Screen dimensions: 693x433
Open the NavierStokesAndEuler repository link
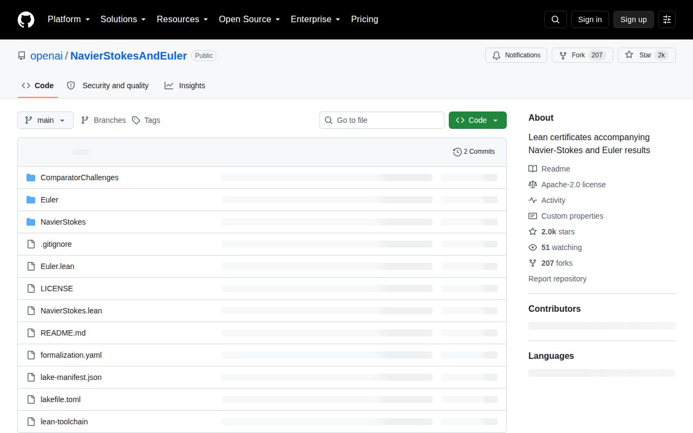[128, 56]
